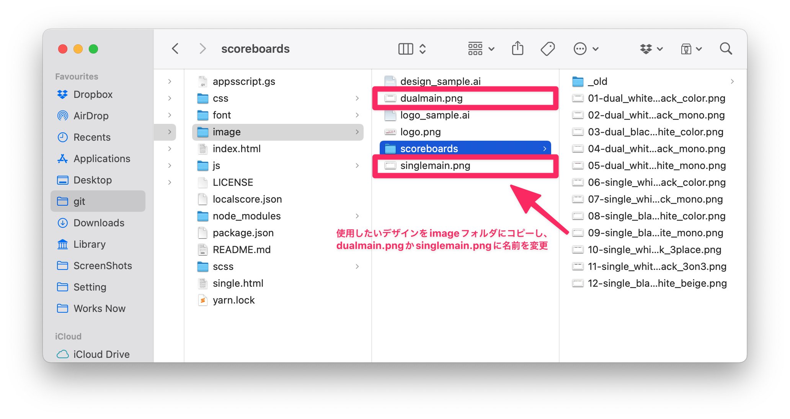Select the singlemain.png file

pyautogui.click(x=435, y=166)
